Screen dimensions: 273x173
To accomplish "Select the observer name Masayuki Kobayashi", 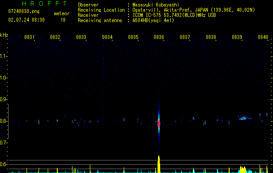I will [x=156, y=5].
